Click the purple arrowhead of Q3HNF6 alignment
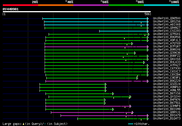Screen dimensions: 182x126 pos(131,106)
